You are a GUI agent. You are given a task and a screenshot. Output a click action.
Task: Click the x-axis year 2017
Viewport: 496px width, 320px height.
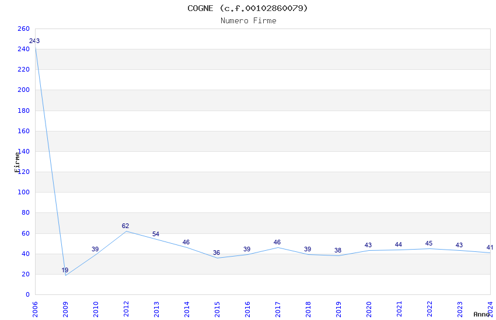point(278,310)
